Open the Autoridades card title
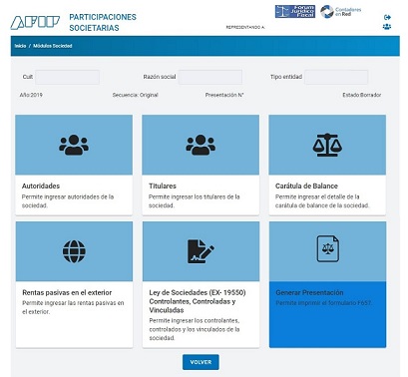The height and width of the screenshot is (377, 408). click(x=41, y=187)
